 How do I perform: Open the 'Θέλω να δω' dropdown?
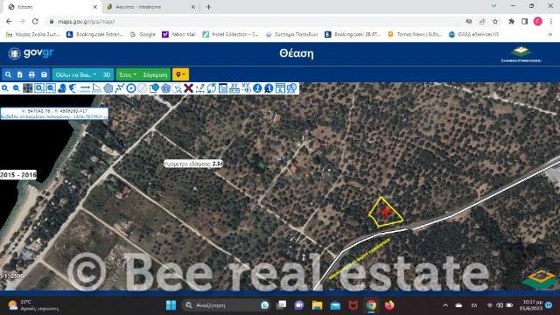click(x=76, y=74)
